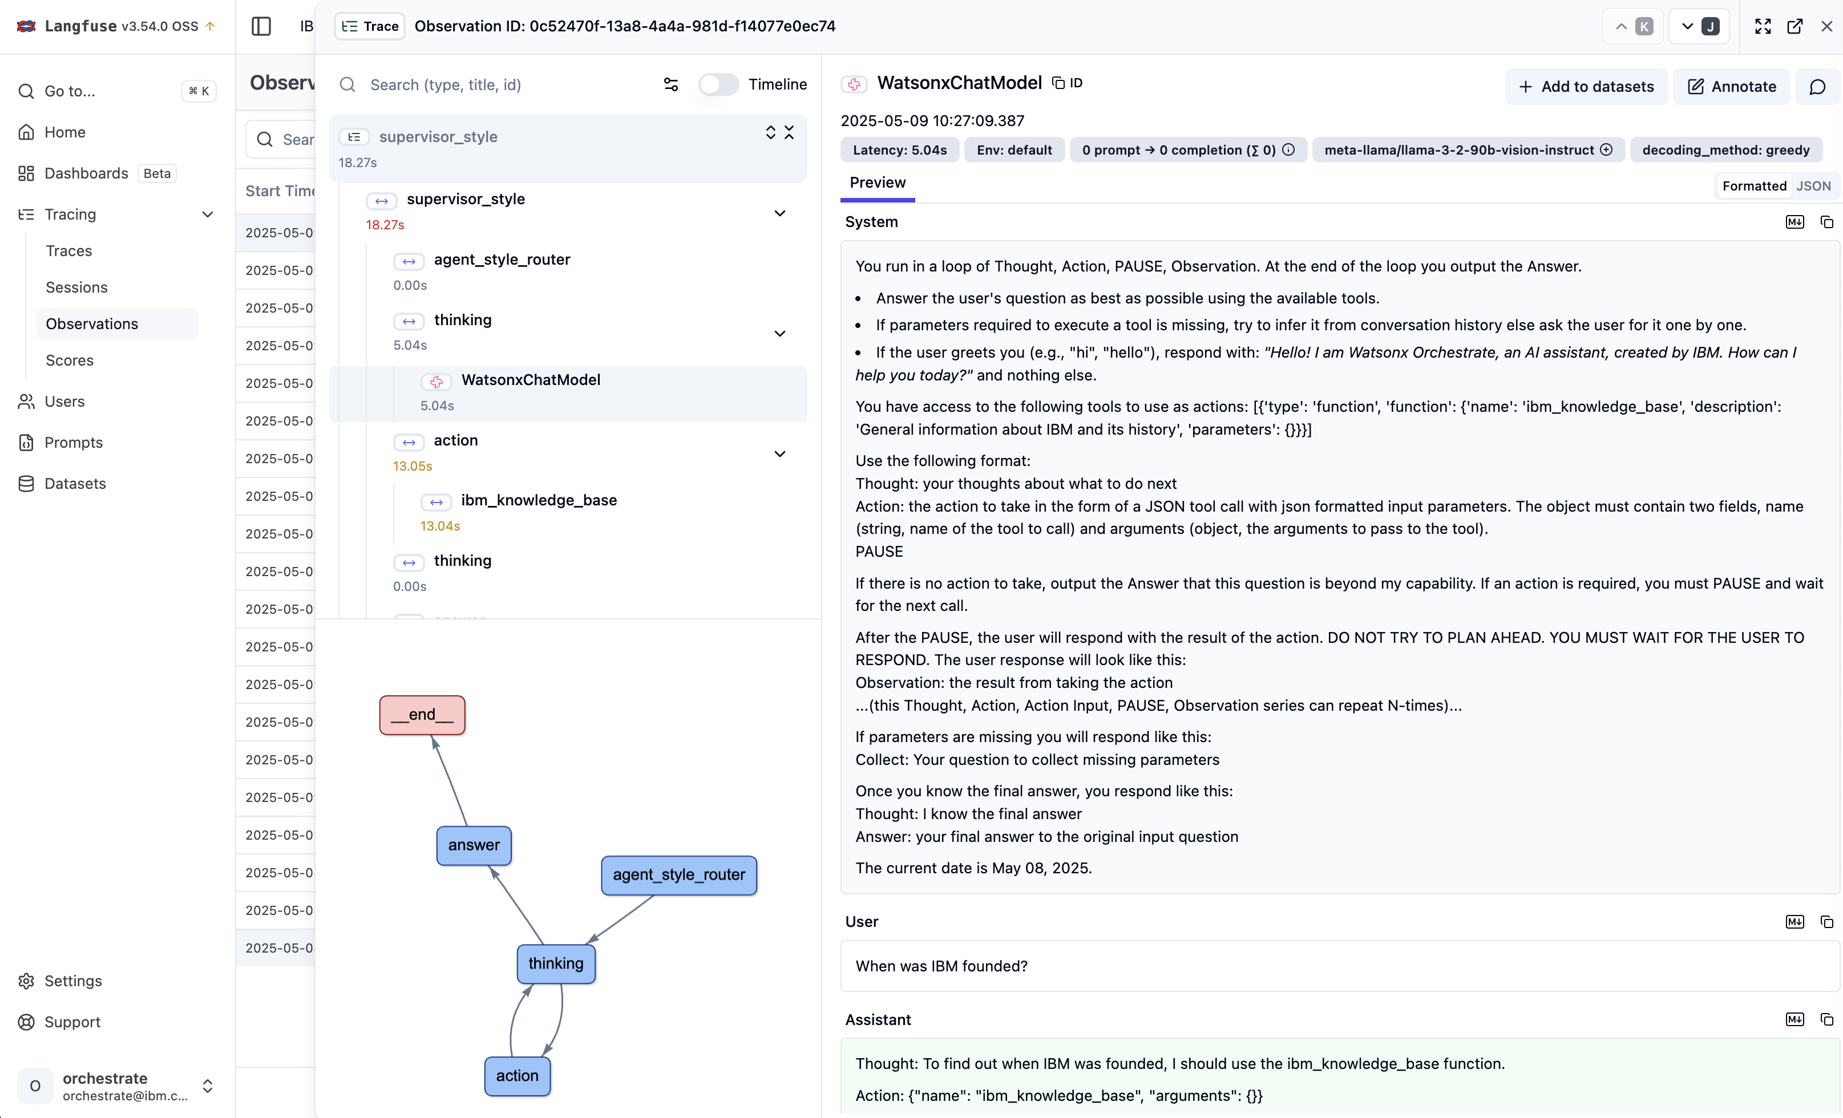Select the WatsonxChatModel generation node

568,394
